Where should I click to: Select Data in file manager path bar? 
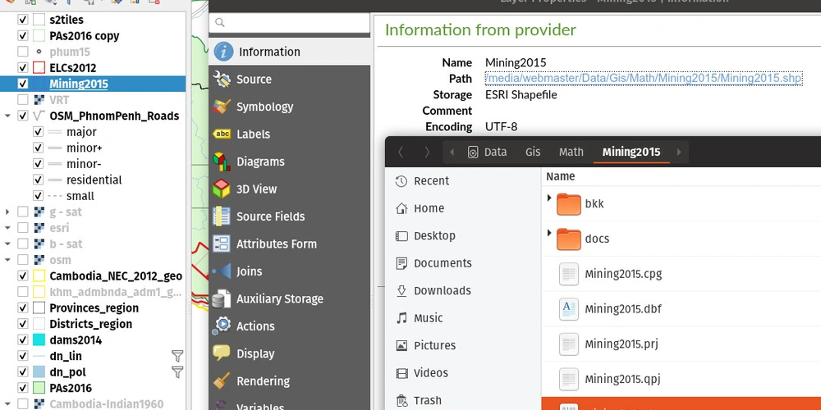point(488,153)
